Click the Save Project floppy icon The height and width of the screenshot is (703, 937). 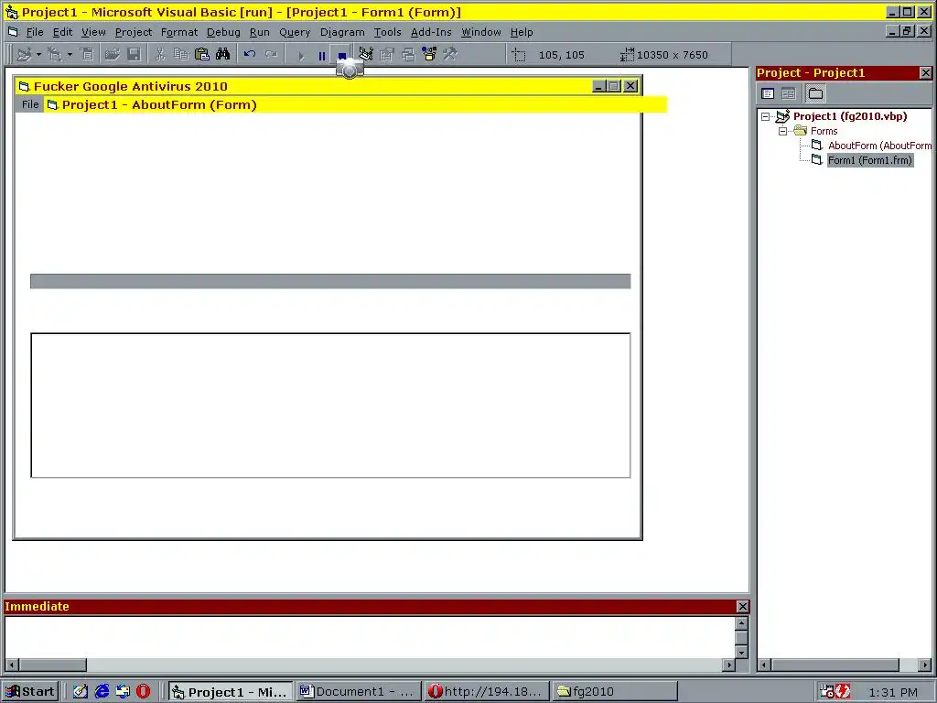tap(134, 54)
